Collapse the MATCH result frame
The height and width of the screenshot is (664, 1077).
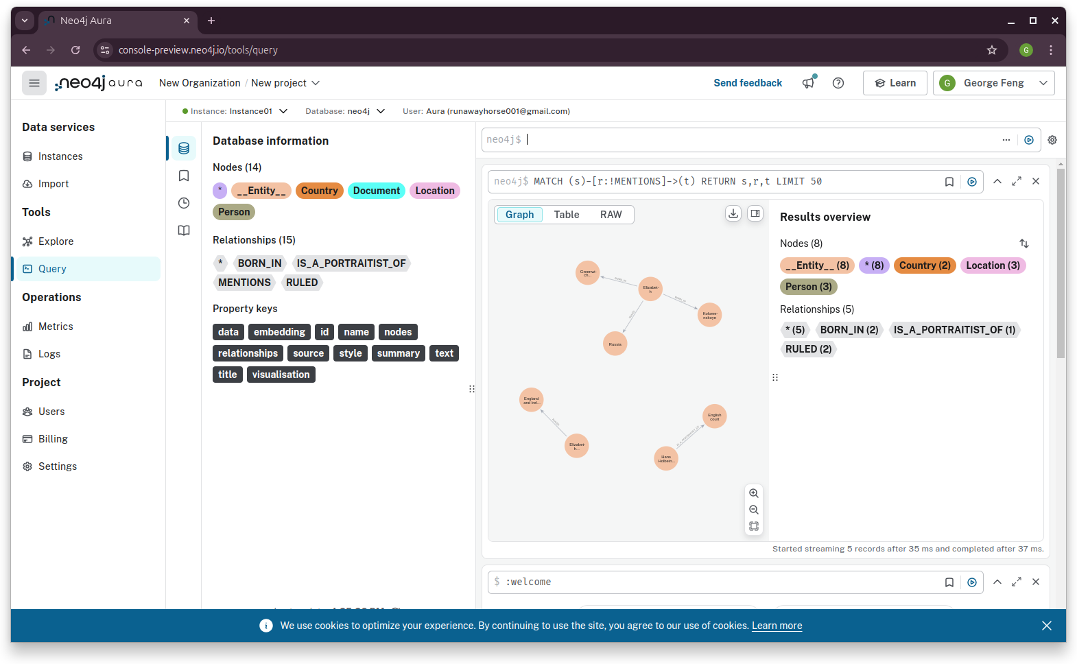pos(997,181)
